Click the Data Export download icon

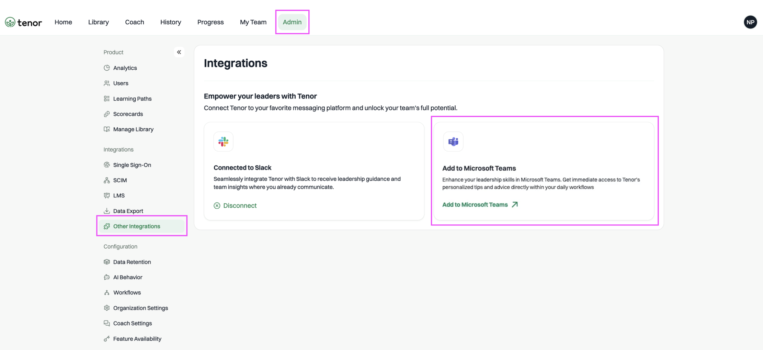pyautogui.click(x=107, y=211)
